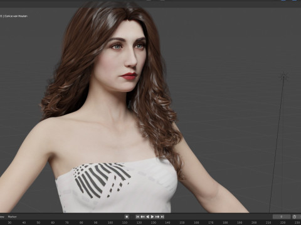301x225 pixels.
Task: Click frame 200 on the timeline ruler
Action: pos(254,222)
